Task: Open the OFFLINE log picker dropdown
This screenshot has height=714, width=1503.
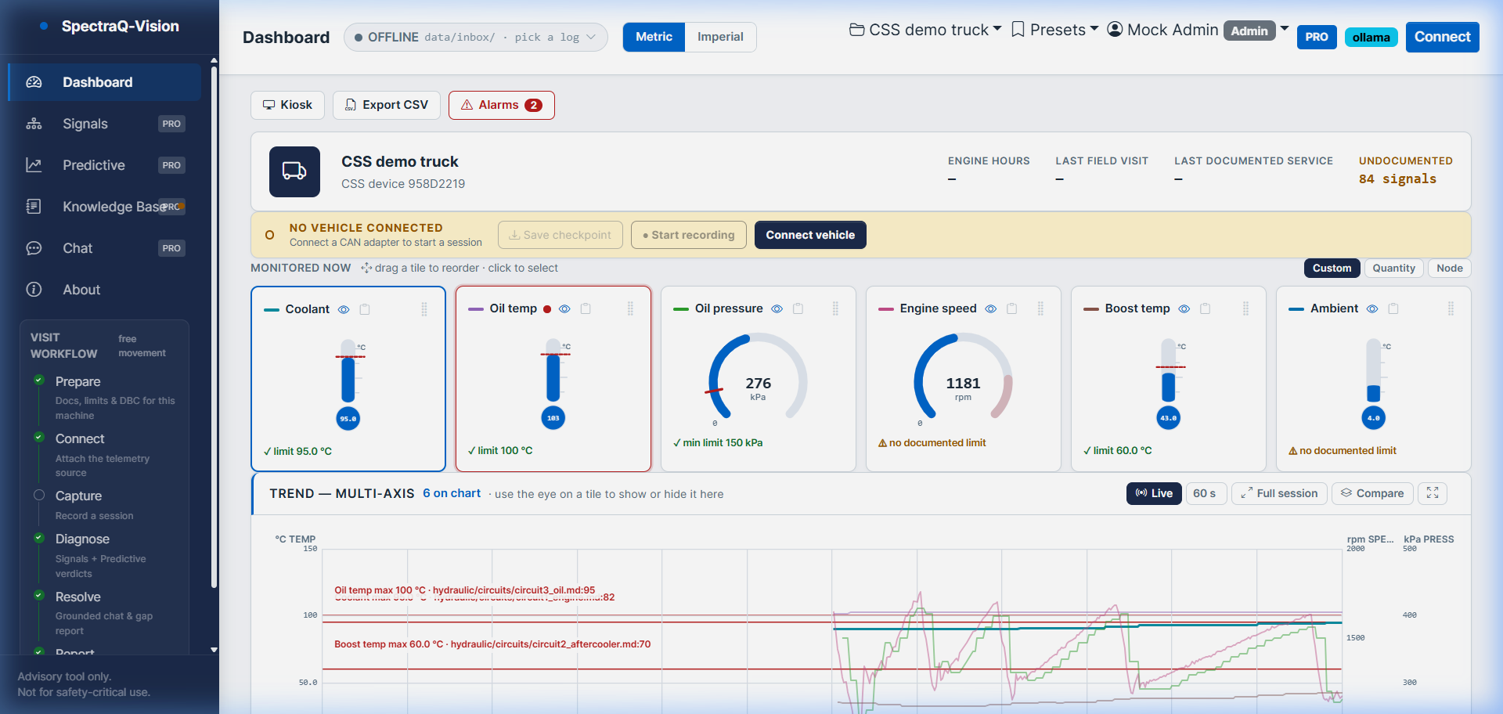Action: point(475,37)
